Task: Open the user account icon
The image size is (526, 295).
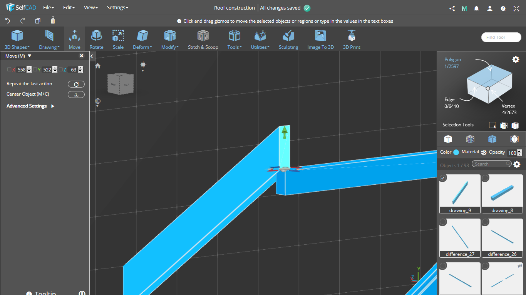Action: pyautogui.click(x=490, y=8)
